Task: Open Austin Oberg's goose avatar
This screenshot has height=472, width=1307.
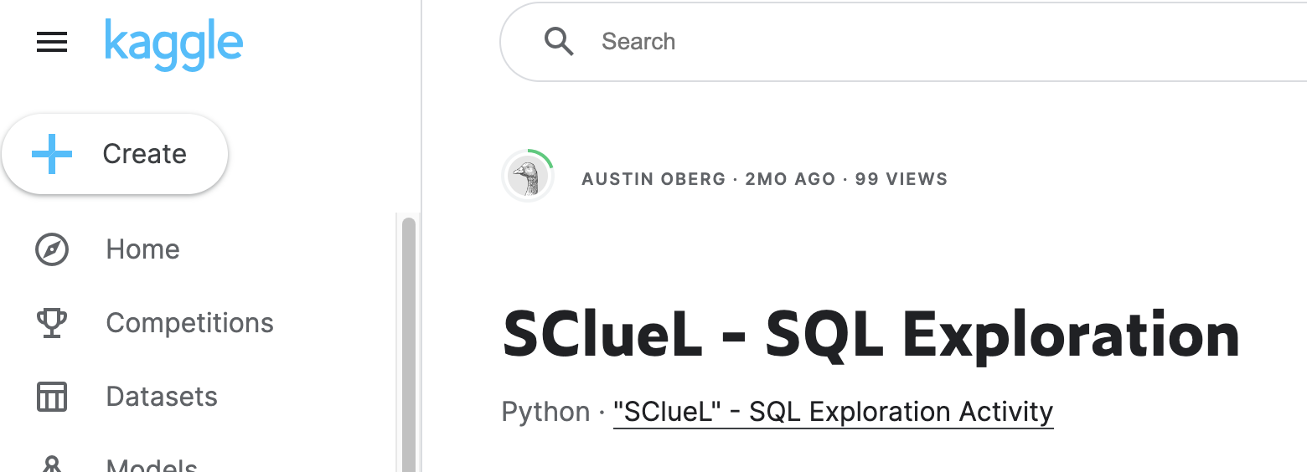Action: point(528,177)
